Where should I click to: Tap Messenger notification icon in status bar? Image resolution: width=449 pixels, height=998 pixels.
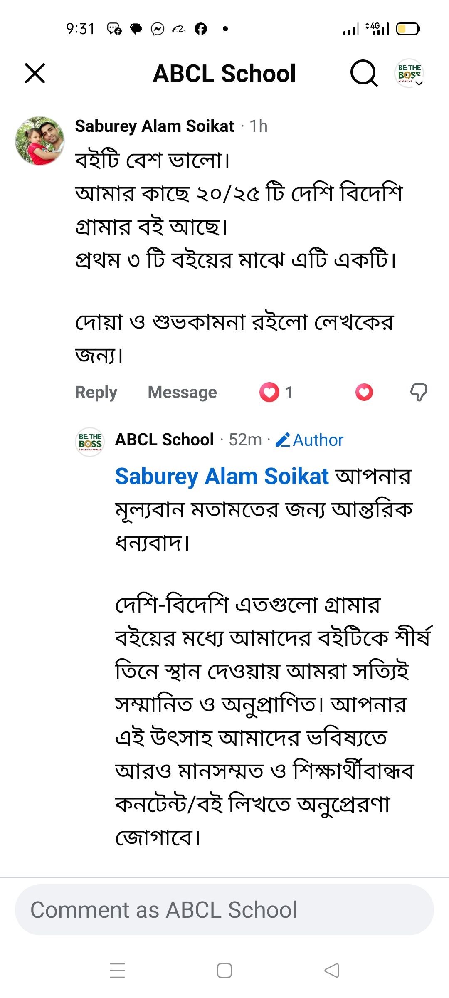pyautogui.click(x=158, y=29)
